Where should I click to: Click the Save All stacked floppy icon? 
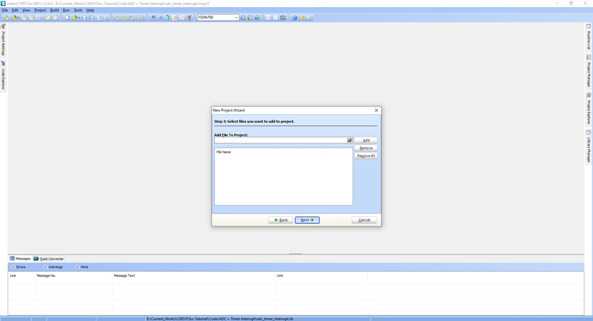point(91,18)
